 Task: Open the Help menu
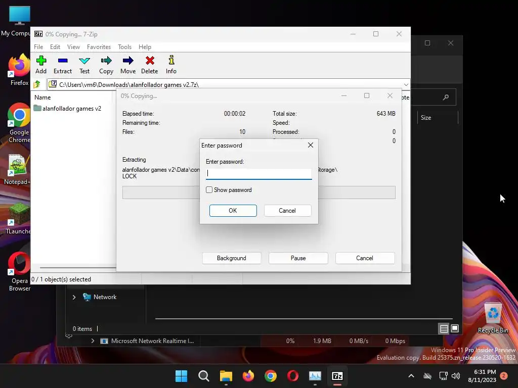pyautogui.click(x=145, y=47)
